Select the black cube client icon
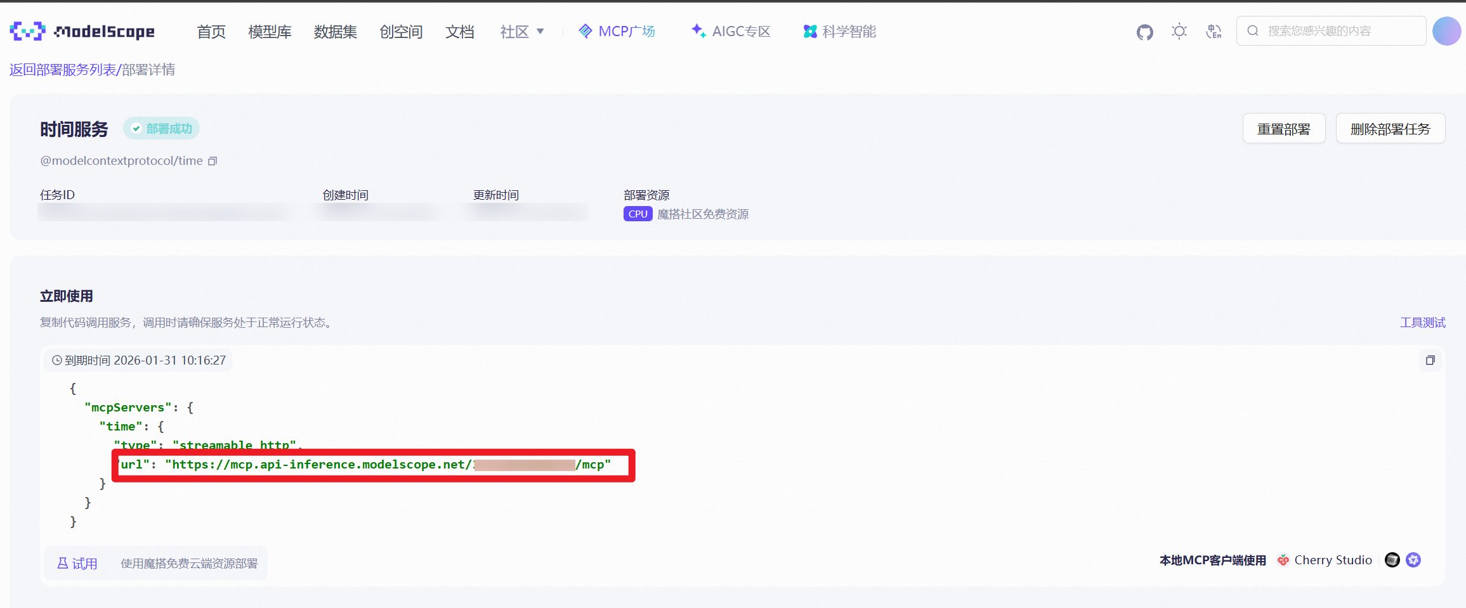Screen dimensions: 1466x608 click(1392, 560)
